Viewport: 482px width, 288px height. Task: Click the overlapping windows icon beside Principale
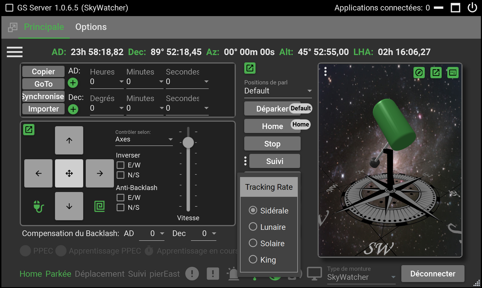[13, 27]
